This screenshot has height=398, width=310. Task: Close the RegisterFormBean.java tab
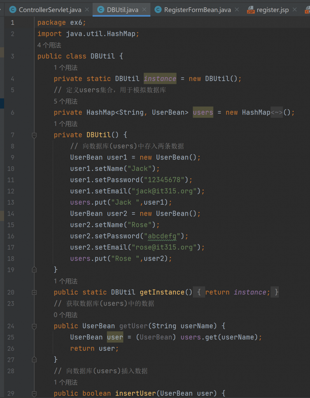tap(237, 10)
